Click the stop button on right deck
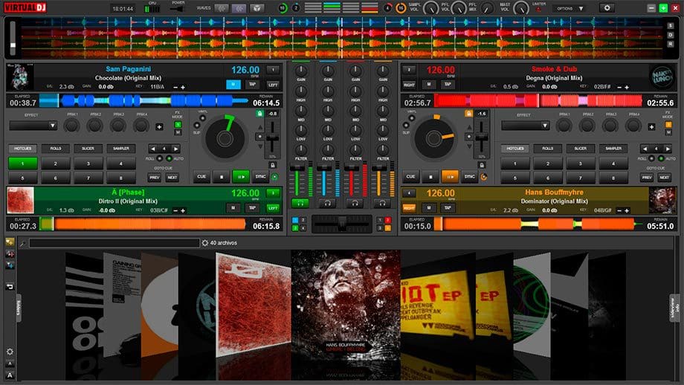The width and height of the screenshot is (684, 385). (430, 177)
